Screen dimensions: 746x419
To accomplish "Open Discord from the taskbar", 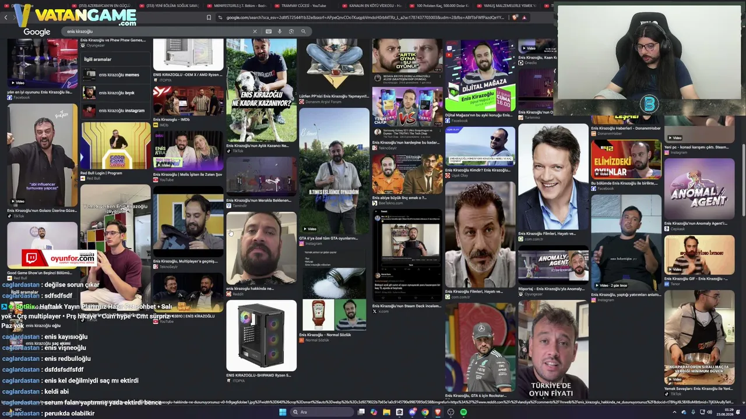I will click(x=412, y=412).
